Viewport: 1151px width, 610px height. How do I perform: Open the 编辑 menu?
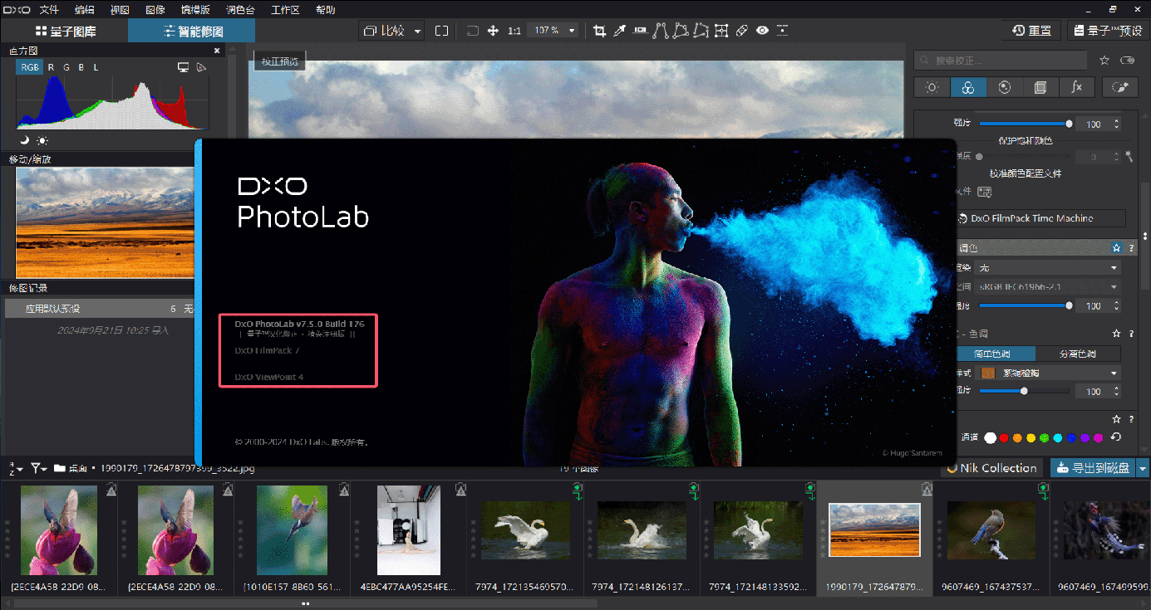85,9
